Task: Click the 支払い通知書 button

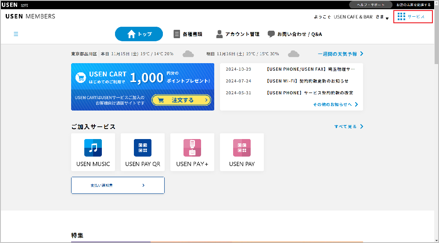Action: click(118, 185)
